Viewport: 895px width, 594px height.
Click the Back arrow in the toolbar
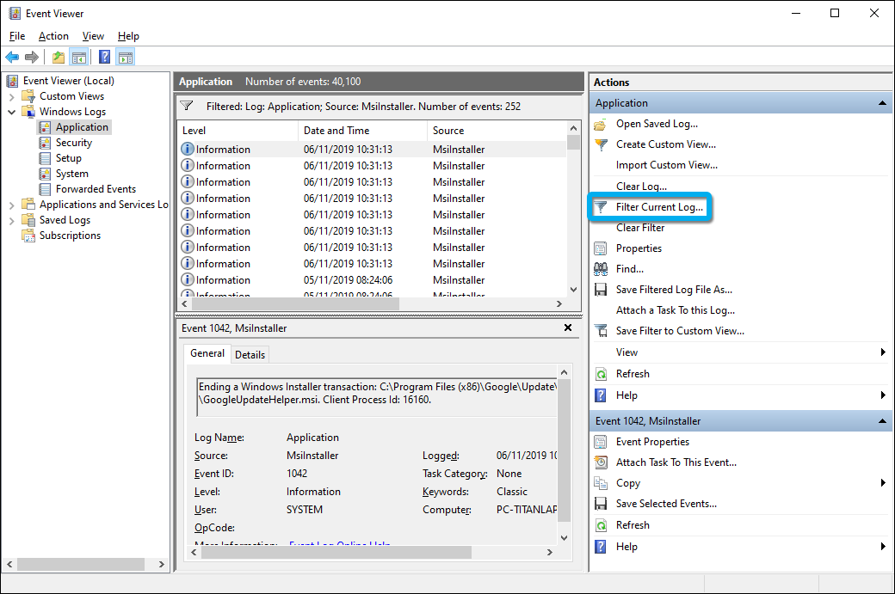(12, 58)
